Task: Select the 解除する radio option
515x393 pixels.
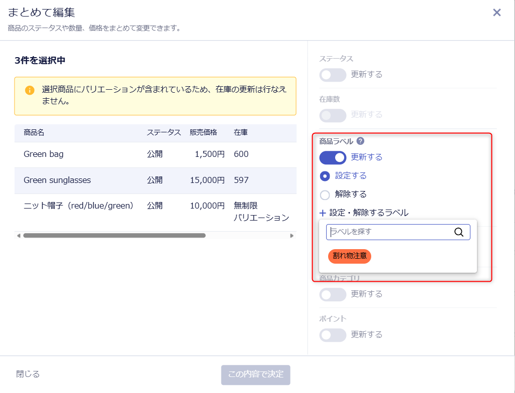Action: [325, 195]
